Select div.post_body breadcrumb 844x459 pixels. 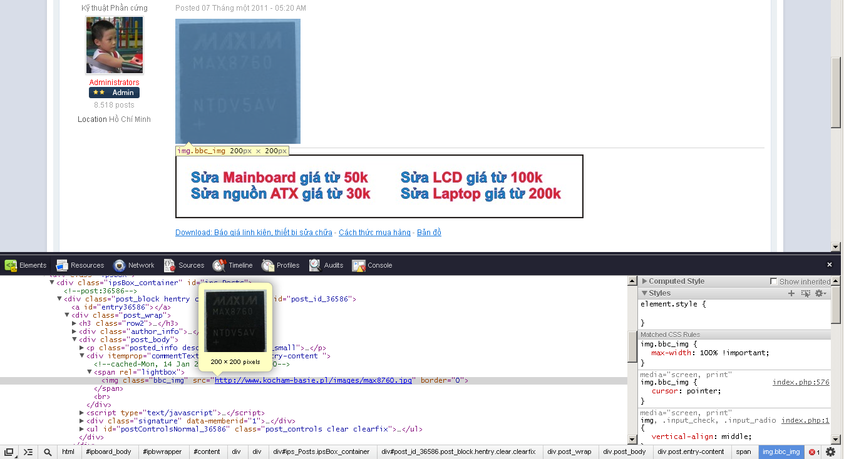coord(624,451)
